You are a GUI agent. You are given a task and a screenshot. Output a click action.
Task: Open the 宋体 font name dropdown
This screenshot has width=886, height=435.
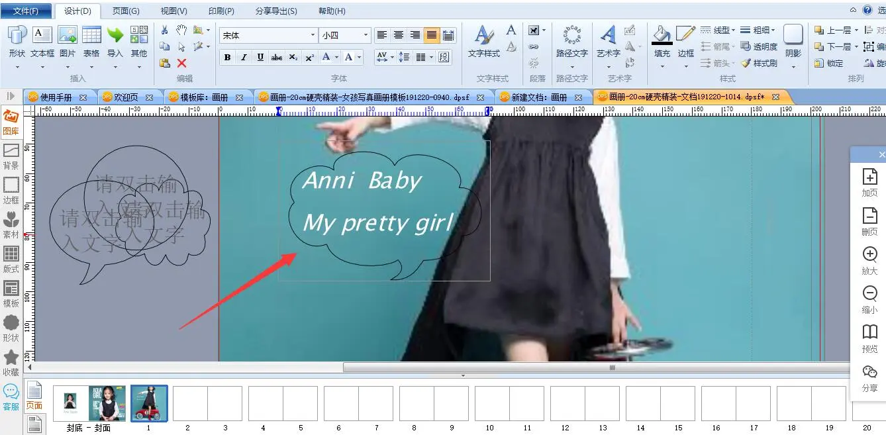(313, 35)
